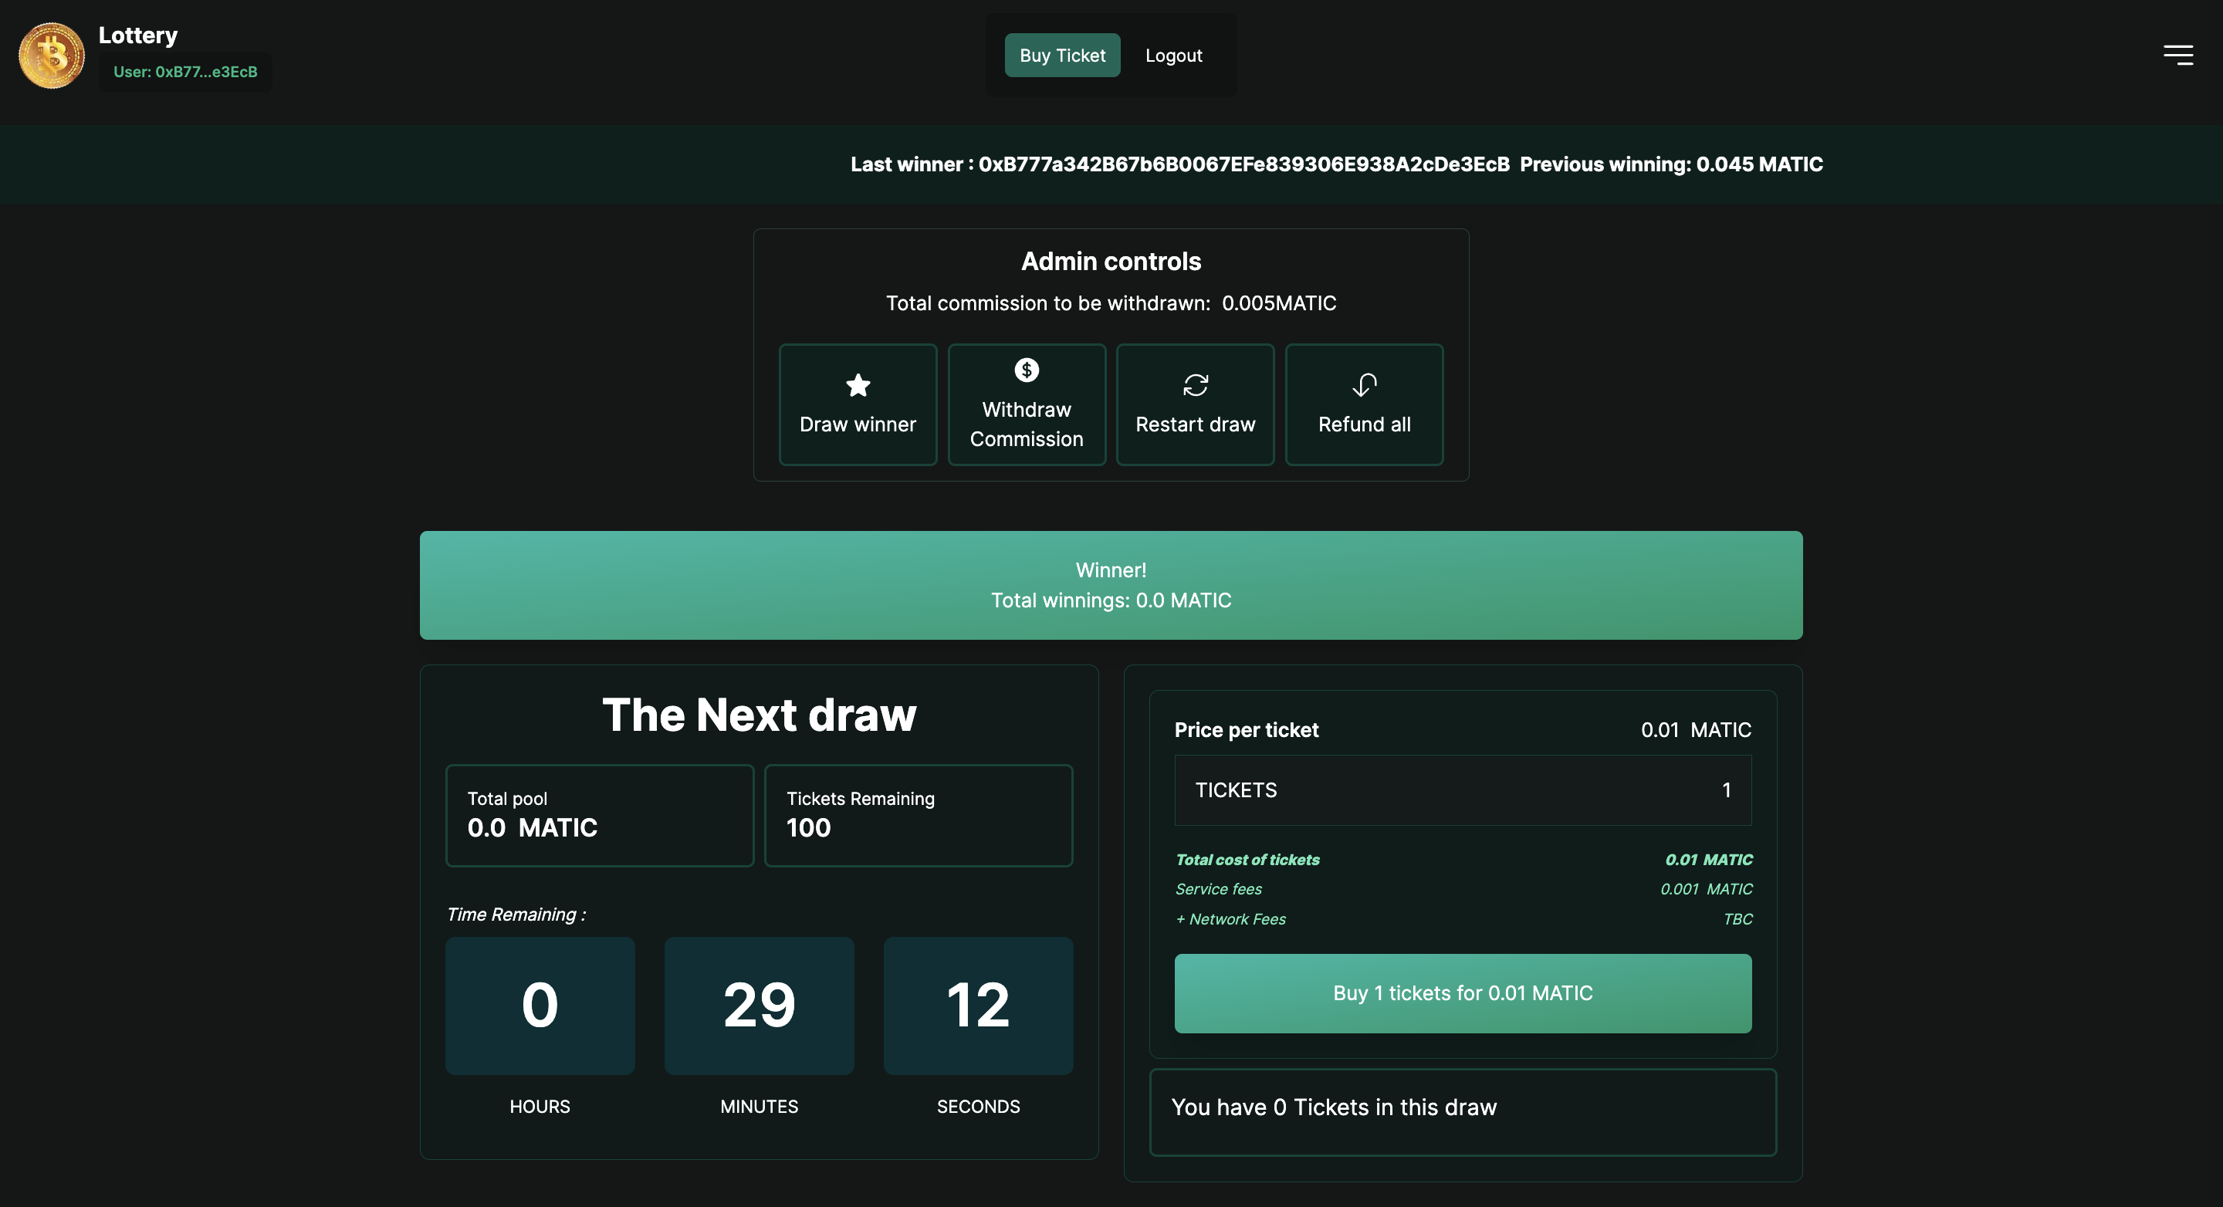Screen dimensions: 2223x1207
Task: Click the hours countdown tile showing 0
Action: [540, 1005]
